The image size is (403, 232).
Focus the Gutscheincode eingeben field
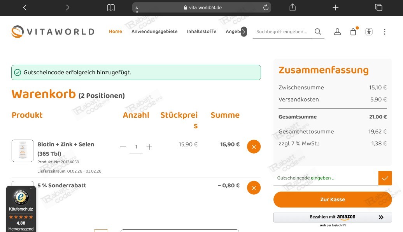tap(325, 178)
